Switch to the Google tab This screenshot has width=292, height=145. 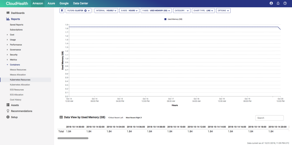point(64,3)
